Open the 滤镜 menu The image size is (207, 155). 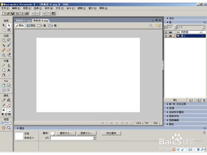click(x=82, y=8)
